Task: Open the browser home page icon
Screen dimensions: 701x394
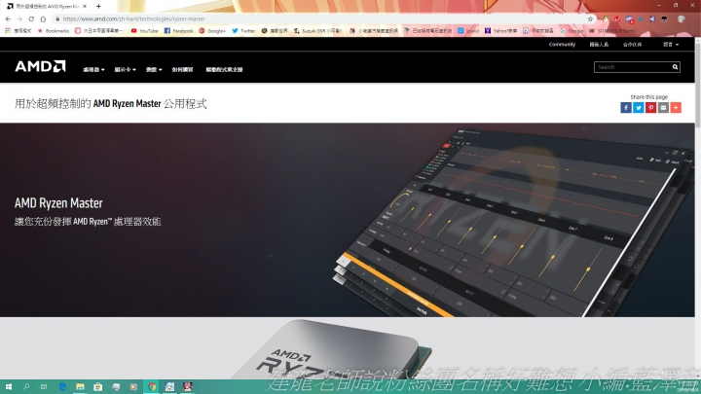Action: click(43, 18)
